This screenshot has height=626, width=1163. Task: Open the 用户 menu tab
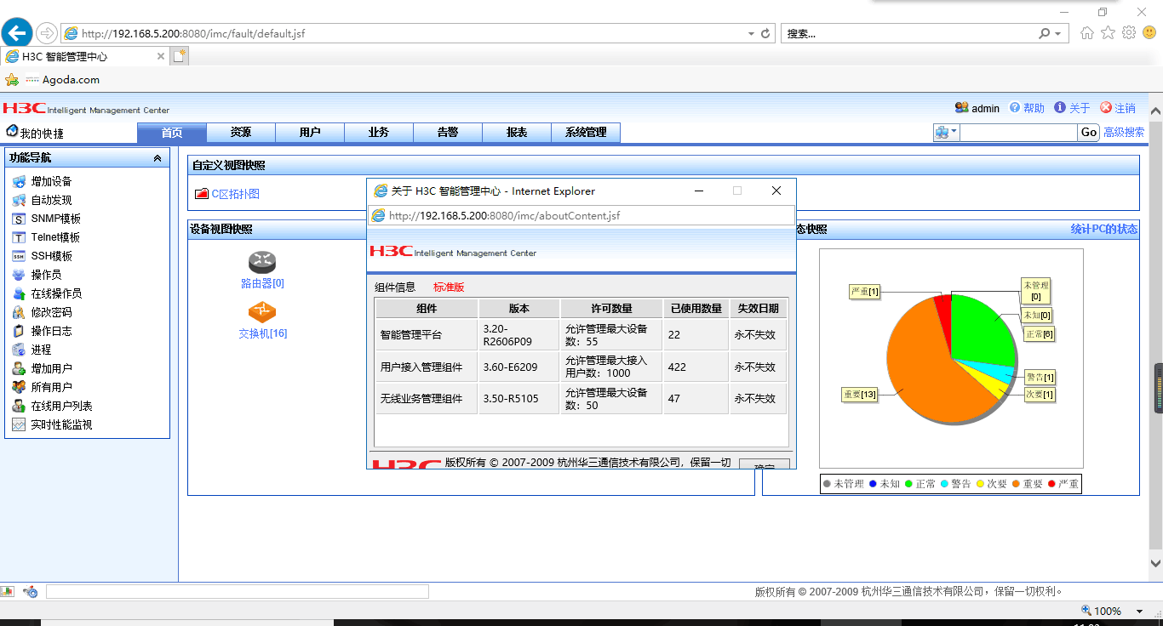coord(310,133)
